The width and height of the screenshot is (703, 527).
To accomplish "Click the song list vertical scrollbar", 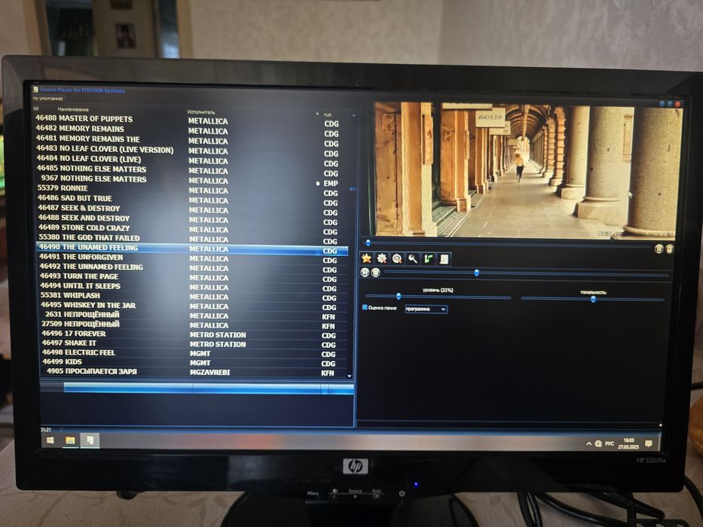I will pyautogui.click(x=353, y=244).
